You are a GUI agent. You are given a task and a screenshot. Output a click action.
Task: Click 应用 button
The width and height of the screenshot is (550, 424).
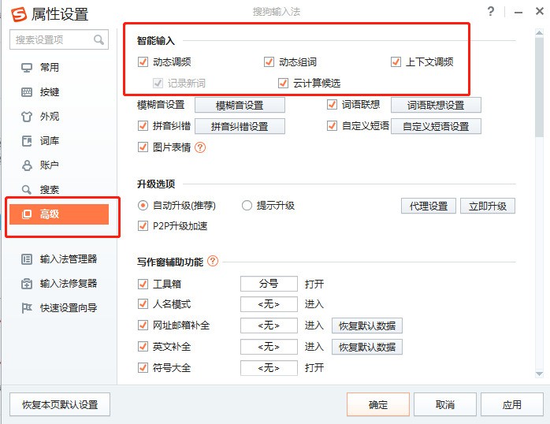tap(512, 404)
